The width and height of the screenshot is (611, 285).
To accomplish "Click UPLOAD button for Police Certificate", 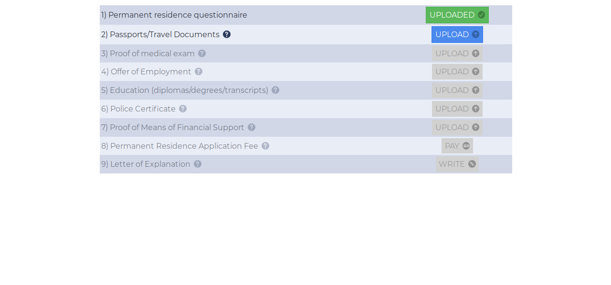I will [457, 109].
